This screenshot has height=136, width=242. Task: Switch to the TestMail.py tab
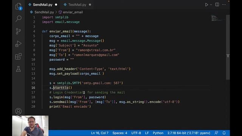pos(77,5)
